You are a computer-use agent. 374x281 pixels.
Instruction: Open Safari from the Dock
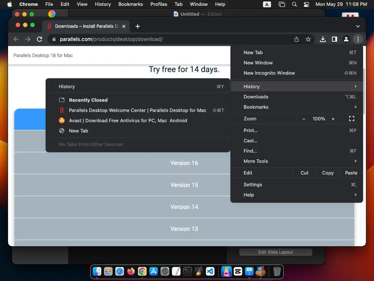pos(119,271)
